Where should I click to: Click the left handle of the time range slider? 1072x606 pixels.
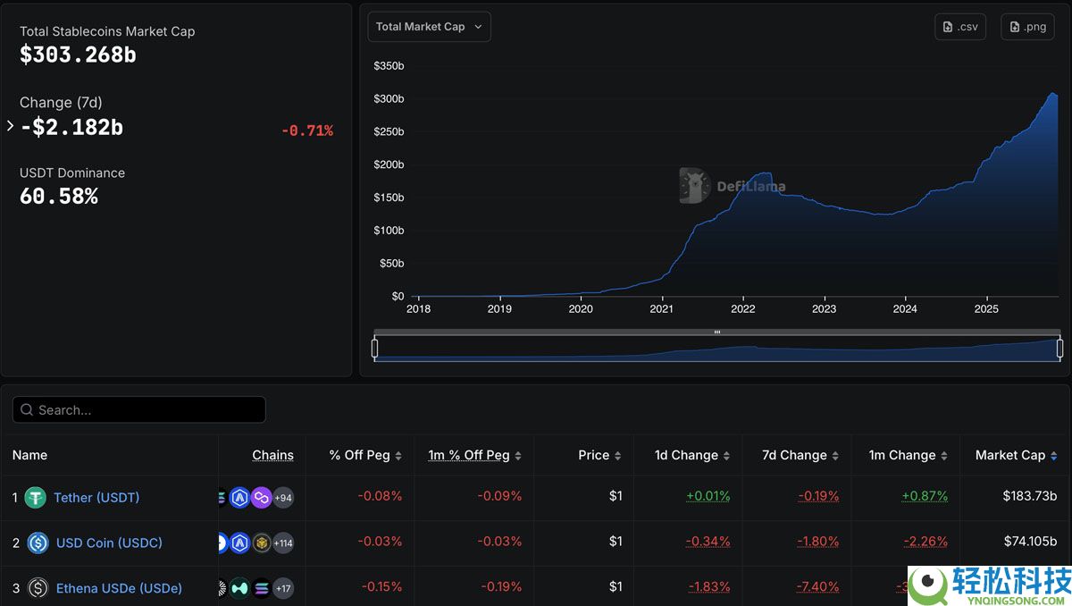click(x=374, y=347)
